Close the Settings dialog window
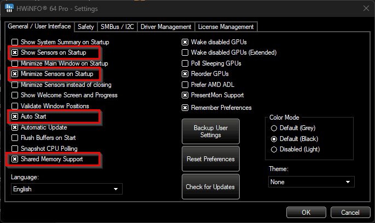The image size is (375, 223). [x=366, y=8]
